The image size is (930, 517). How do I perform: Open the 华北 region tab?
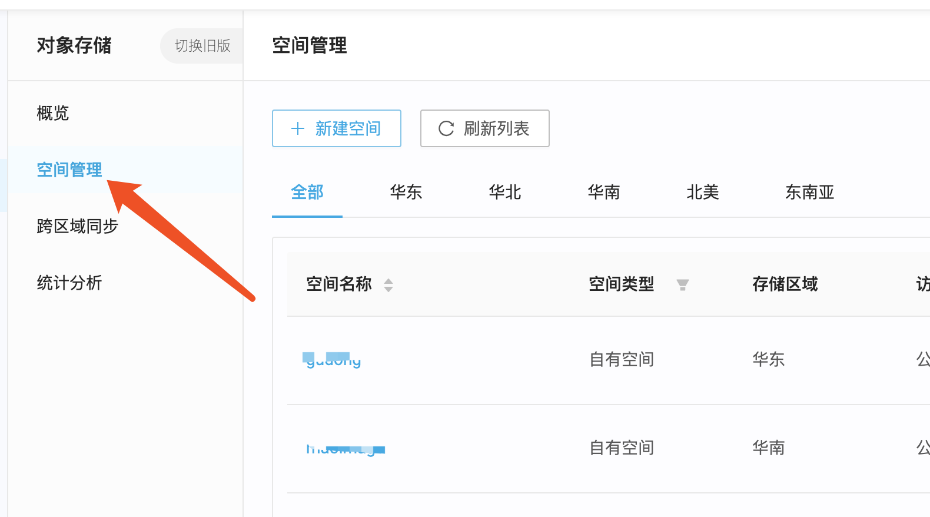point(505,193)
